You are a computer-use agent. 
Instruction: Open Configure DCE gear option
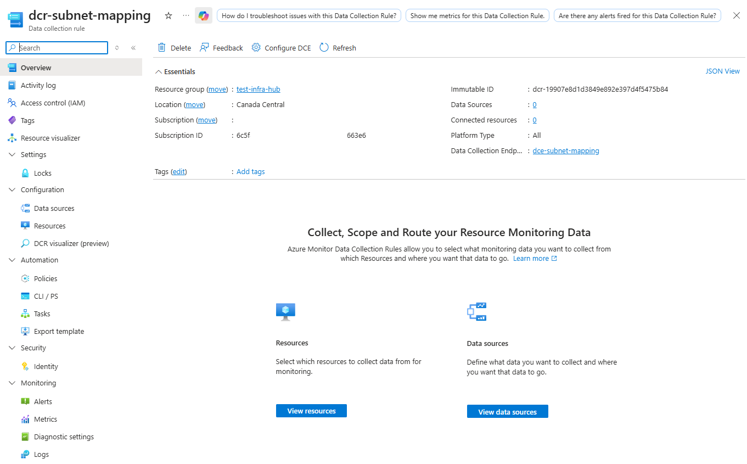coord(281,48)
